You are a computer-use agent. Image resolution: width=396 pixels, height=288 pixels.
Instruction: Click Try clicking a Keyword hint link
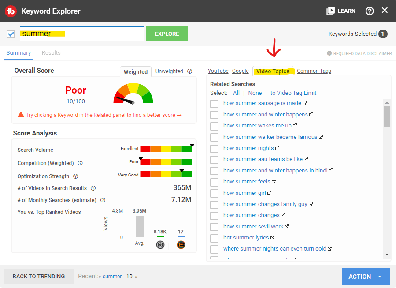104,115
